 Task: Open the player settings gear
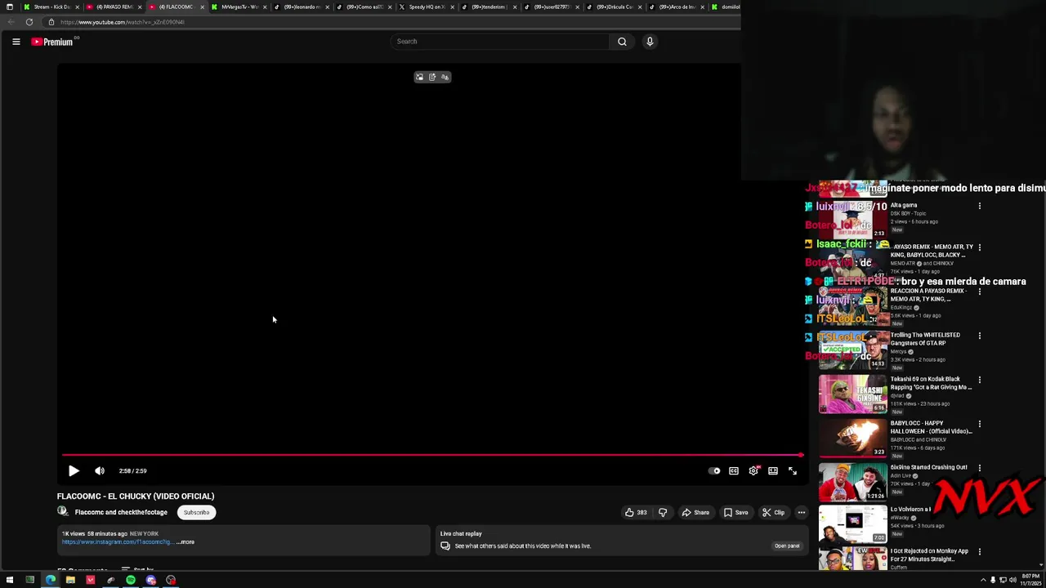pyautogui.click(x=753, y=470)
